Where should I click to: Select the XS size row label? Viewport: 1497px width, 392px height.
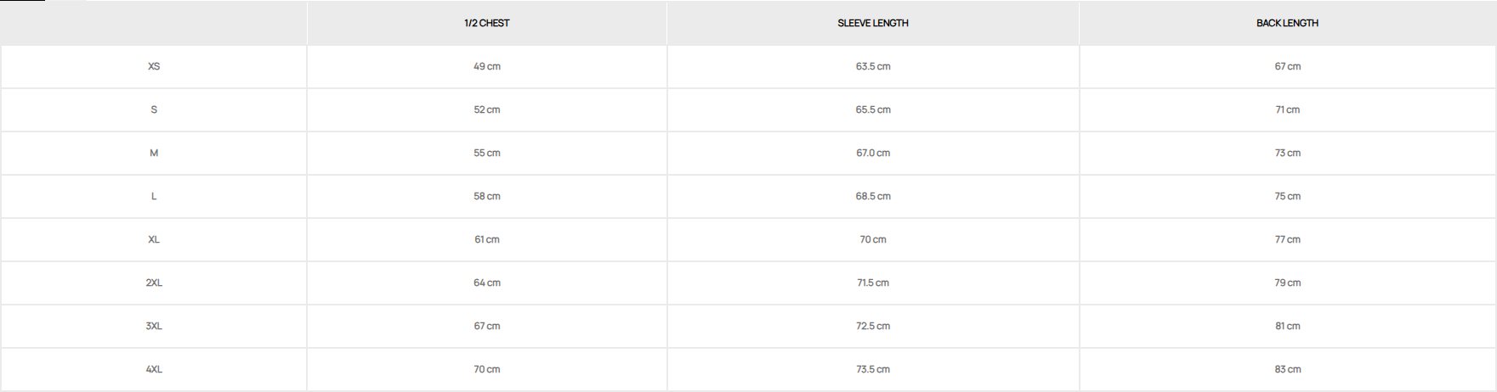(x=154, y=66)
